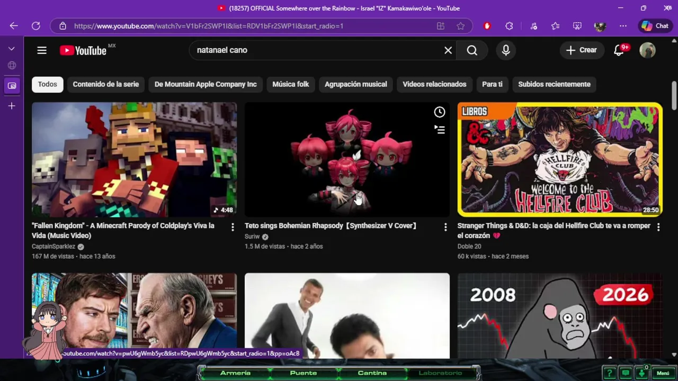
Task: Open the Cantina tab in the game bar
Action: coord(372,373)
